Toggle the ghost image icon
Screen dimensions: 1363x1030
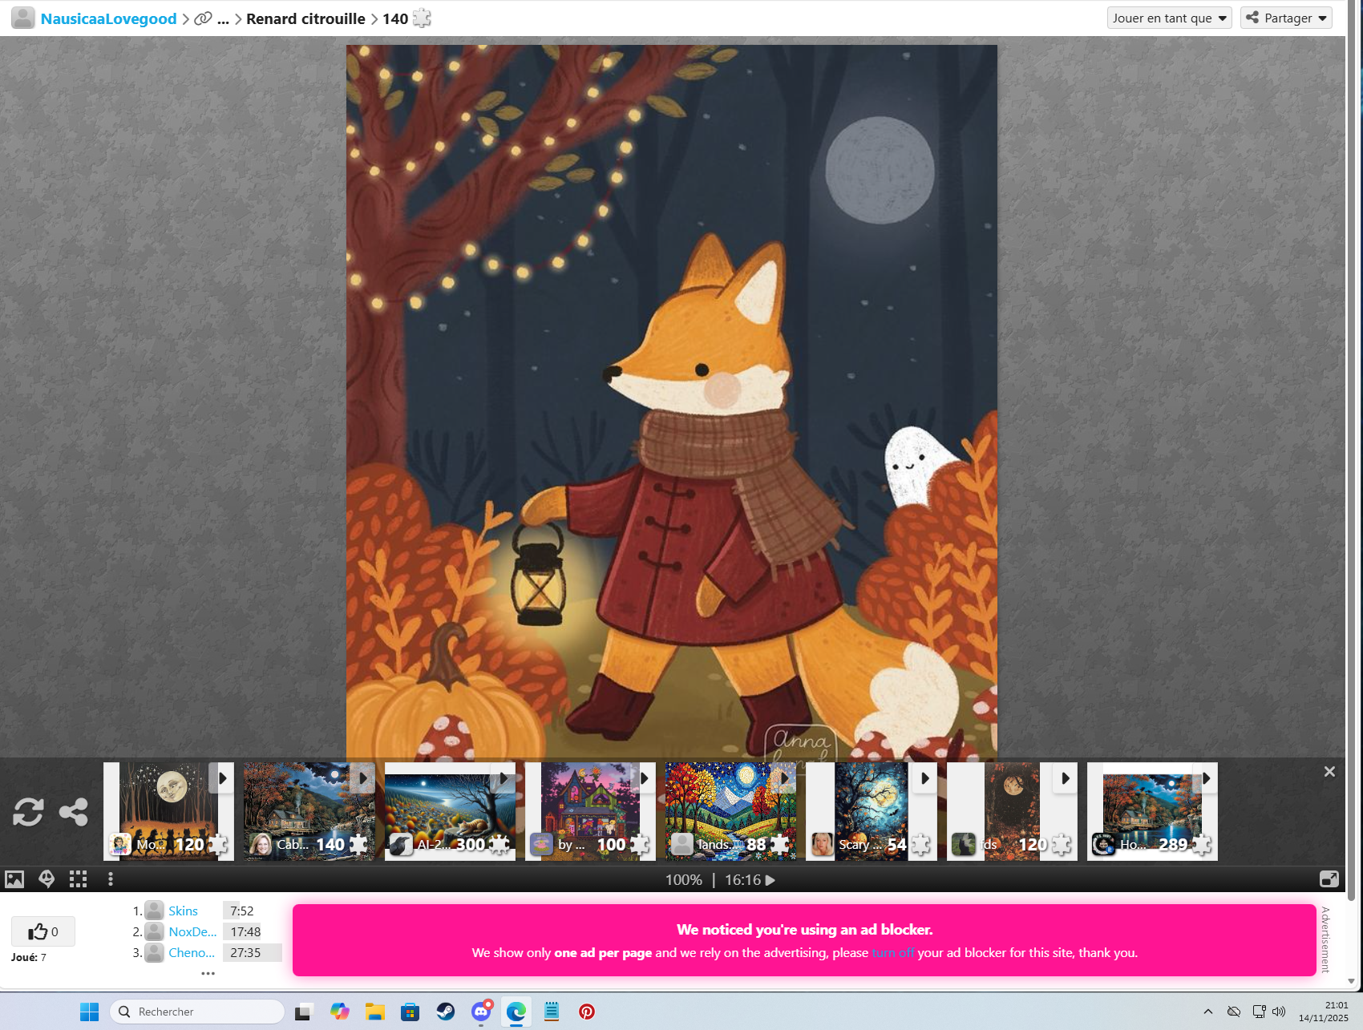[x=47, y=879]
